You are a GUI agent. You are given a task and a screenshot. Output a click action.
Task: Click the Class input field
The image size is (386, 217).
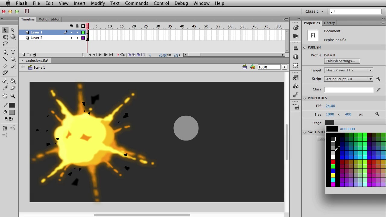coord(349,90)
